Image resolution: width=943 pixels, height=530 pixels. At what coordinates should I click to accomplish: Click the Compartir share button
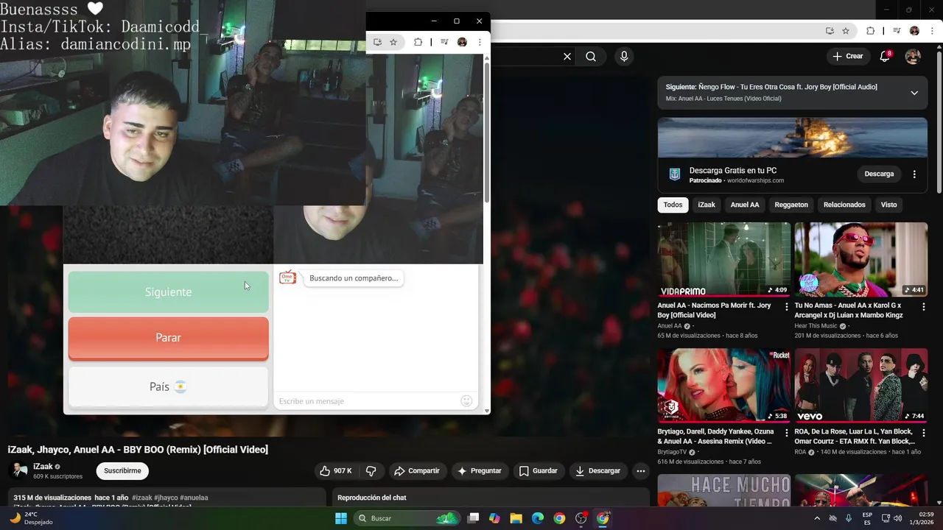point(417,470)
